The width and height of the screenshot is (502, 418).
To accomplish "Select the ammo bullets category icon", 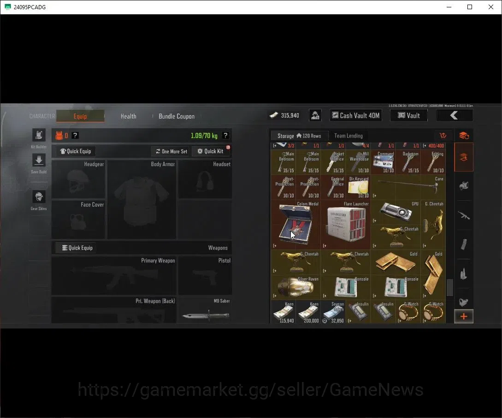I will (x=464, y=274).
